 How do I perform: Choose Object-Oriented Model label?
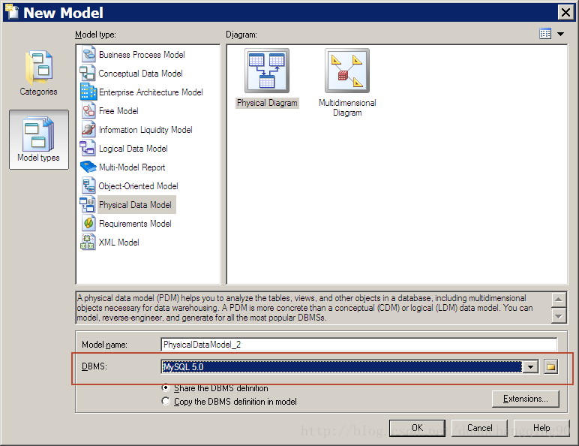138,186
